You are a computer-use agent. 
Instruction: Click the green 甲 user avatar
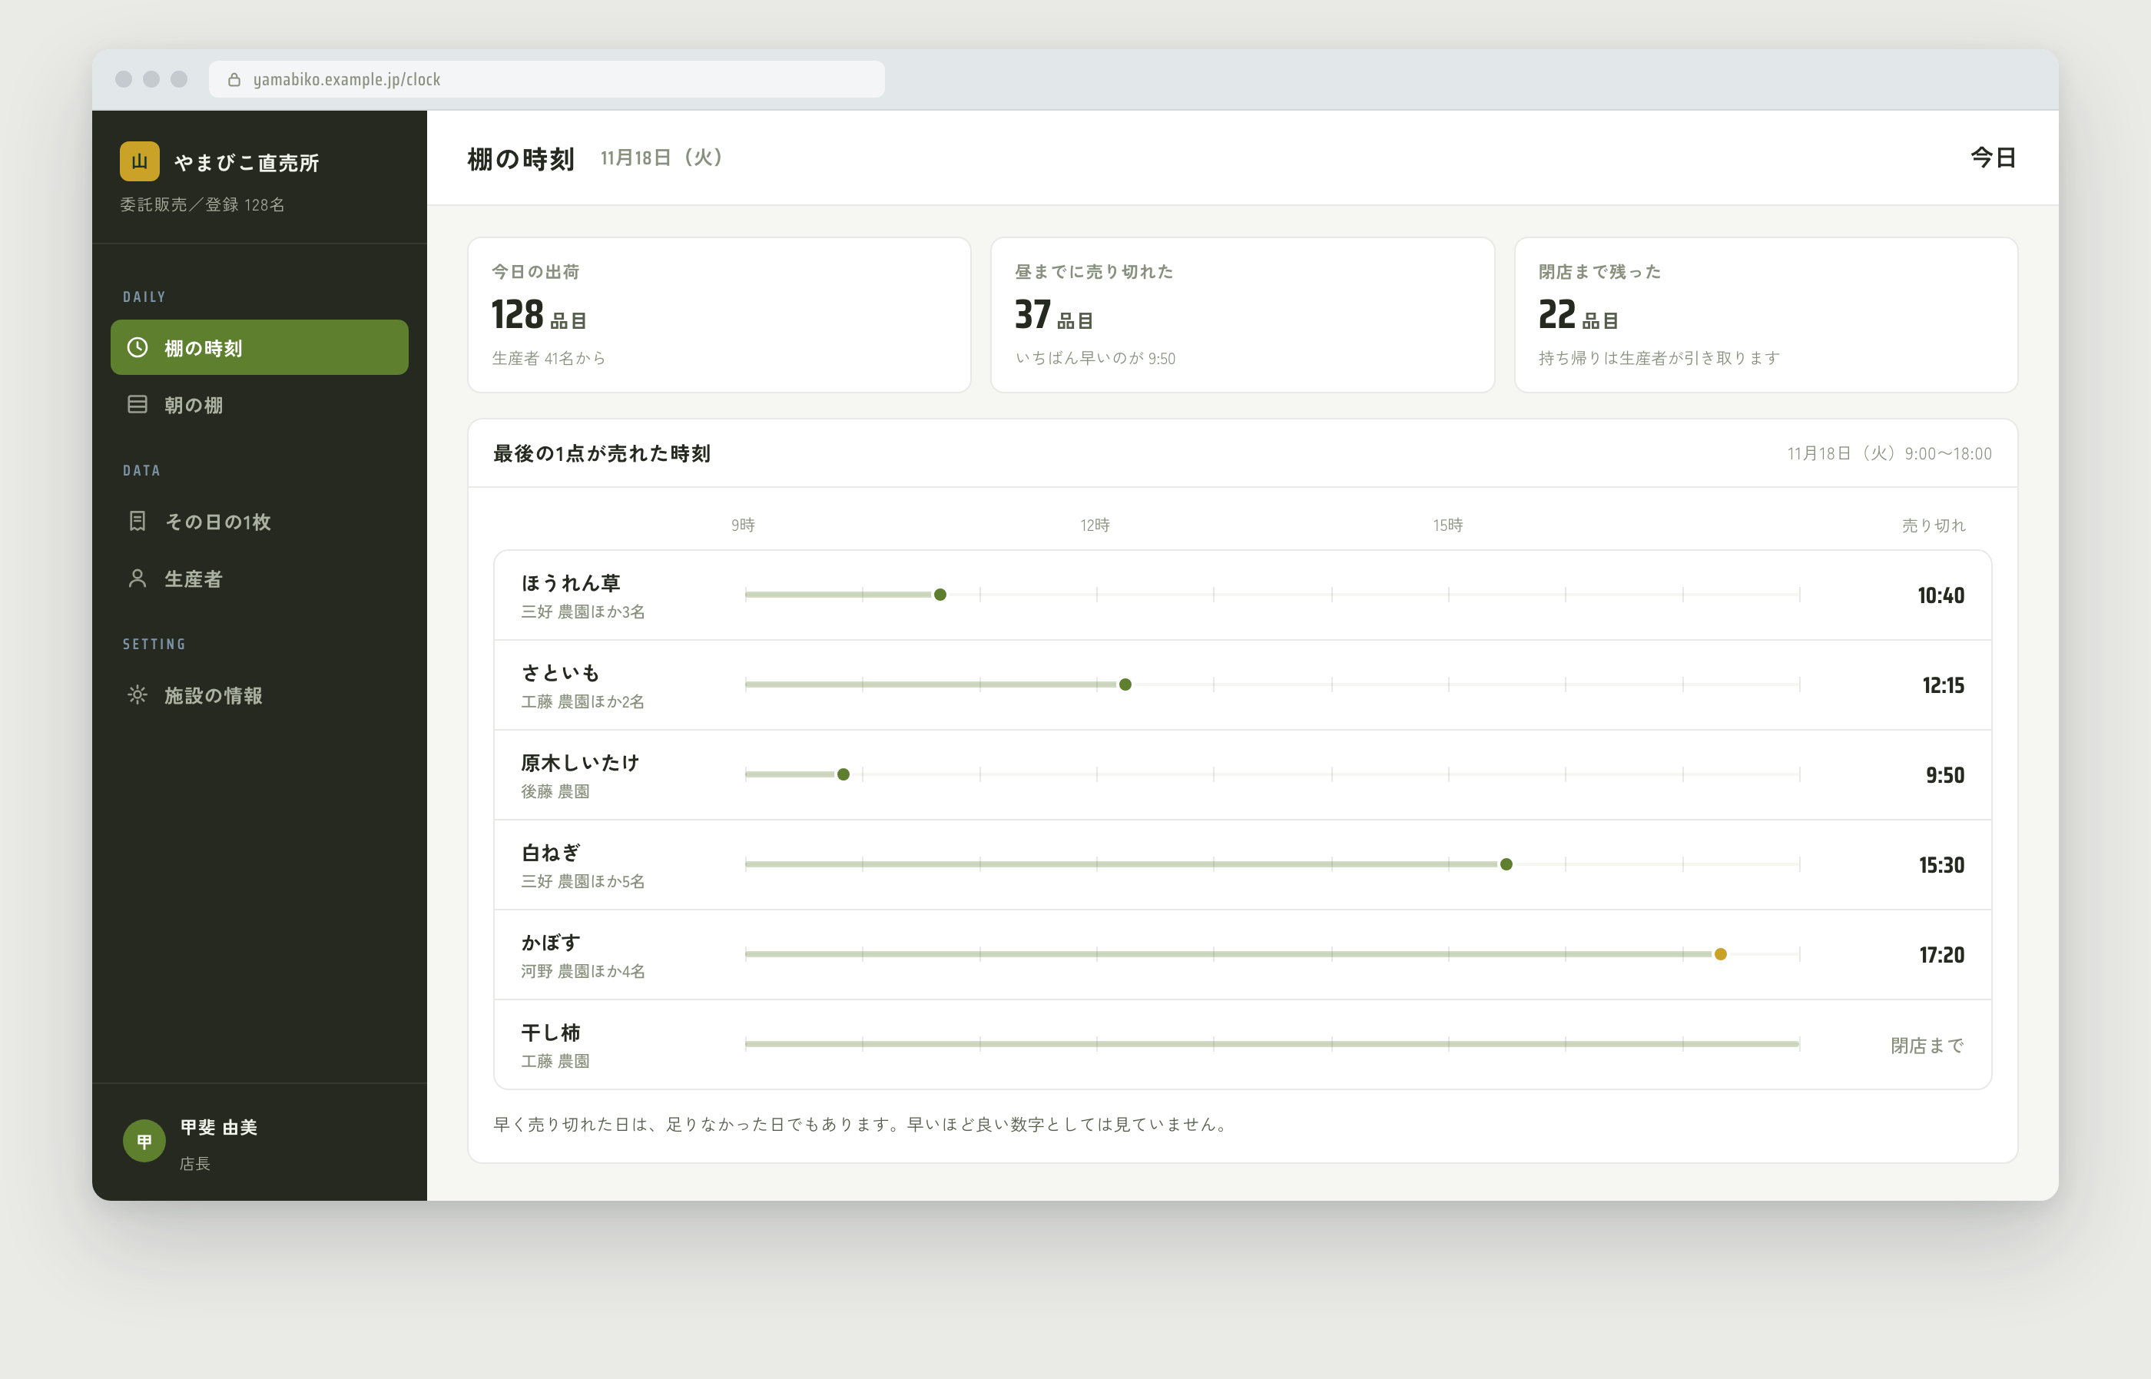(x=144, y=1141)
